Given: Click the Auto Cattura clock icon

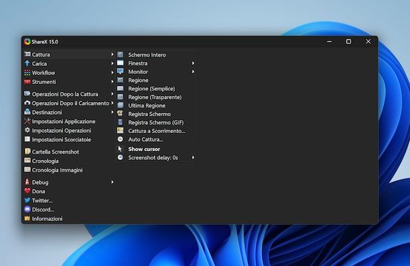Looking at the screenshot, I should 120,139.
